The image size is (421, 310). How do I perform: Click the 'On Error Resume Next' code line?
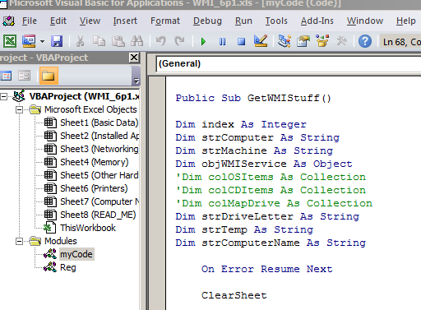pyautogui.click(x=267, y=269)
